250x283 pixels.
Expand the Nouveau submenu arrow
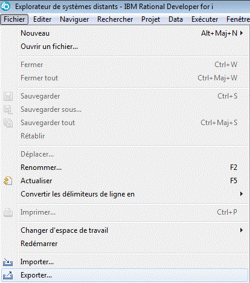tap(242, 33)
